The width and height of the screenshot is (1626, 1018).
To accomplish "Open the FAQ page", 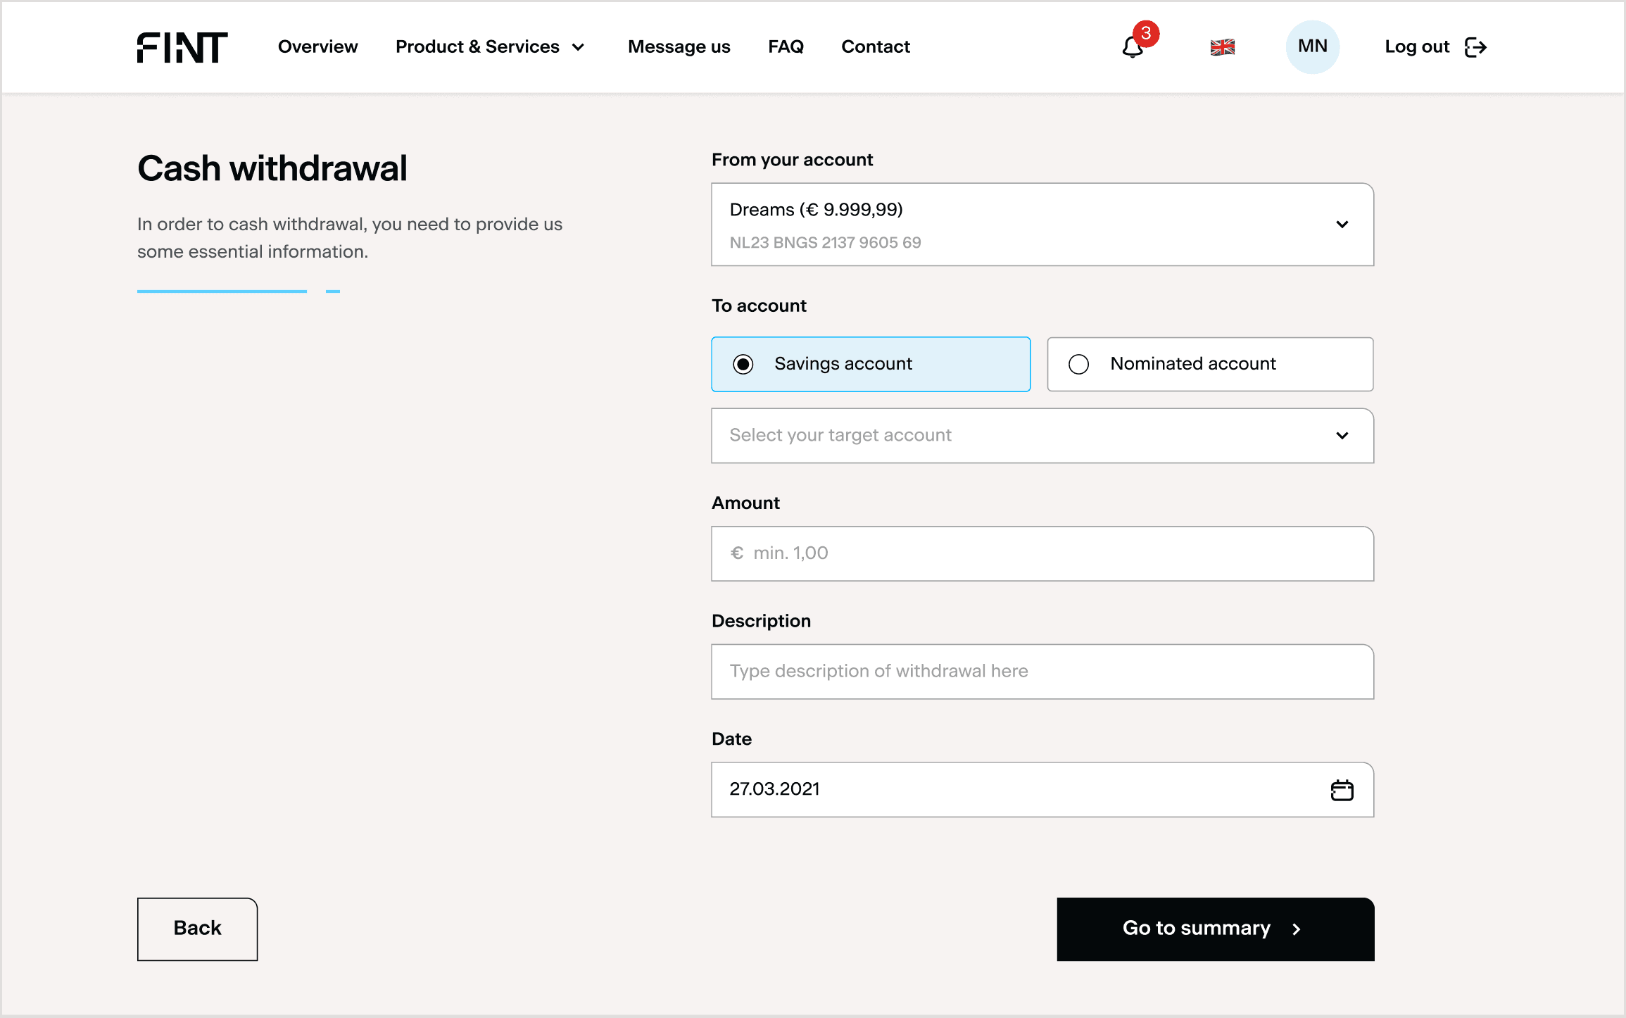I will 786,47.
